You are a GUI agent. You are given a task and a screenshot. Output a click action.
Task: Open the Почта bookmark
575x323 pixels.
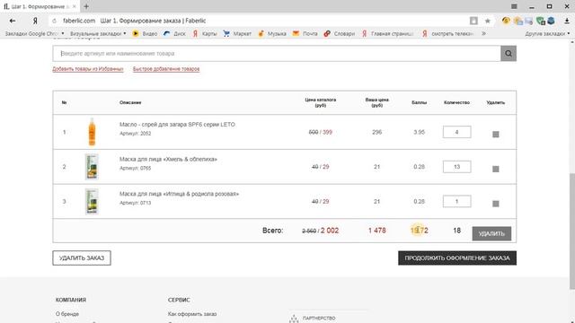coord(305,34)
